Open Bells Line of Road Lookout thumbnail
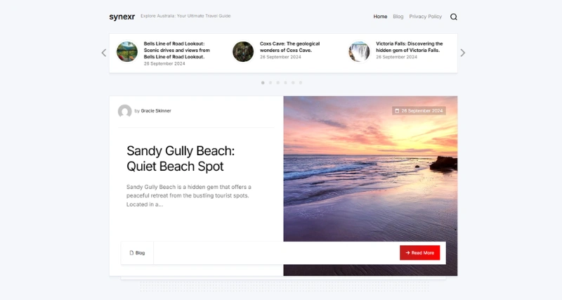 point(127,51)
